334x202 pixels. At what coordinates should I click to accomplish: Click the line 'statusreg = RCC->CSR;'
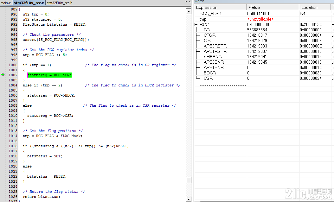tap(50, 116)
